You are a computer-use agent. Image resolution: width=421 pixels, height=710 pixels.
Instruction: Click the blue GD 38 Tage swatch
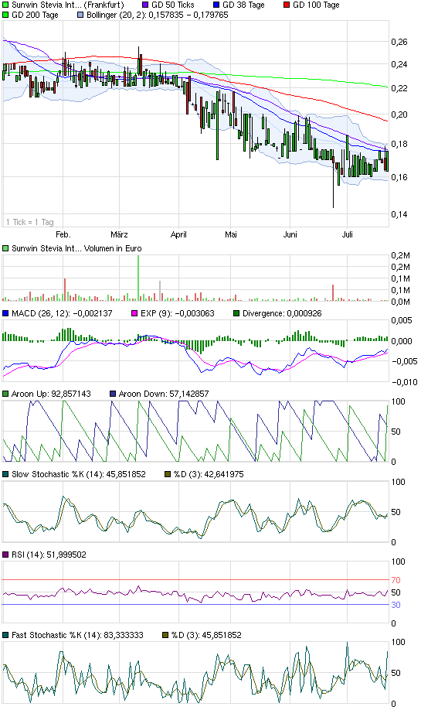[216, 5]
